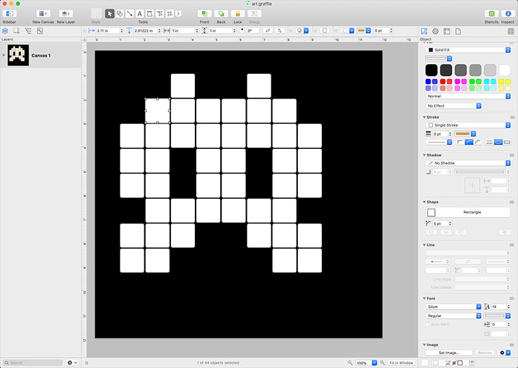
Task: Select Canvas 1 thumbnail
Action: [x=18, y=55]
